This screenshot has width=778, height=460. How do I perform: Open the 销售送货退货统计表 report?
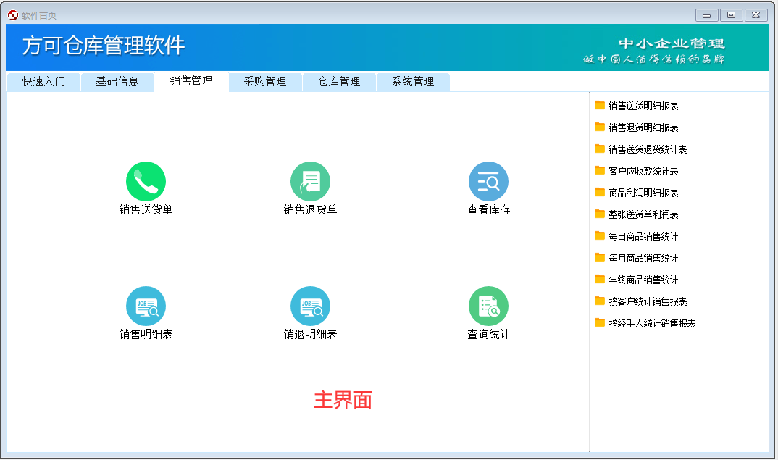[x=648, y=149]
